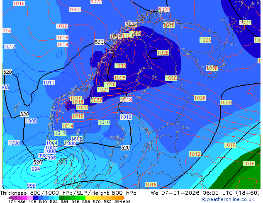Pick the cyan legend swatch
Viewport: 263px width, 203px height.
click(x=56, y=198)
